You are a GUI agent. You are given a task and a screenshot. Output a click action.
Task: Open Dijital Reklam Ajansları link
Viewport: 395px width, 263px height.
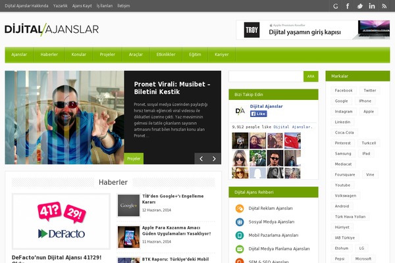(271, 208)
